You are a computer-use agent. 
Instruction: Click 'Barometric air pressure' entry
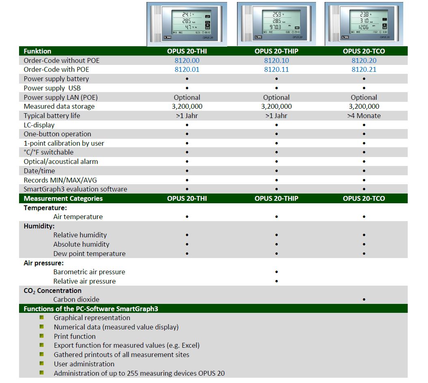(x=89, y=272)
